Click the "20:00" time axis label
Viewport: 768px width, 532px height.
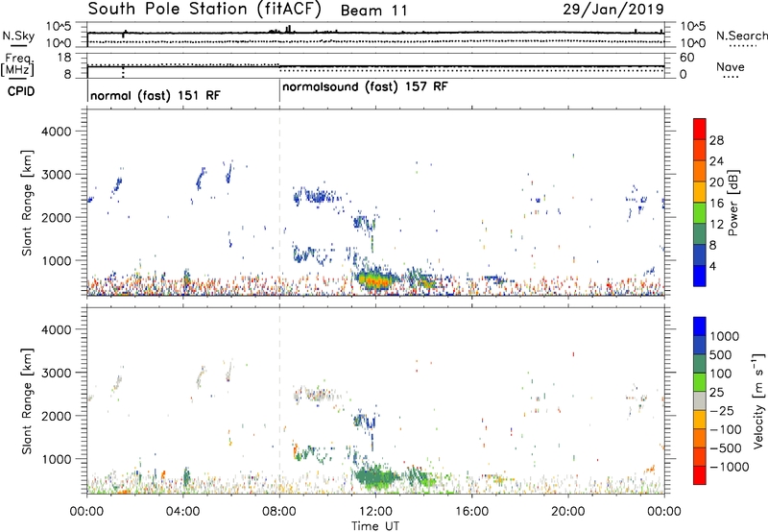tap(568, 512)
